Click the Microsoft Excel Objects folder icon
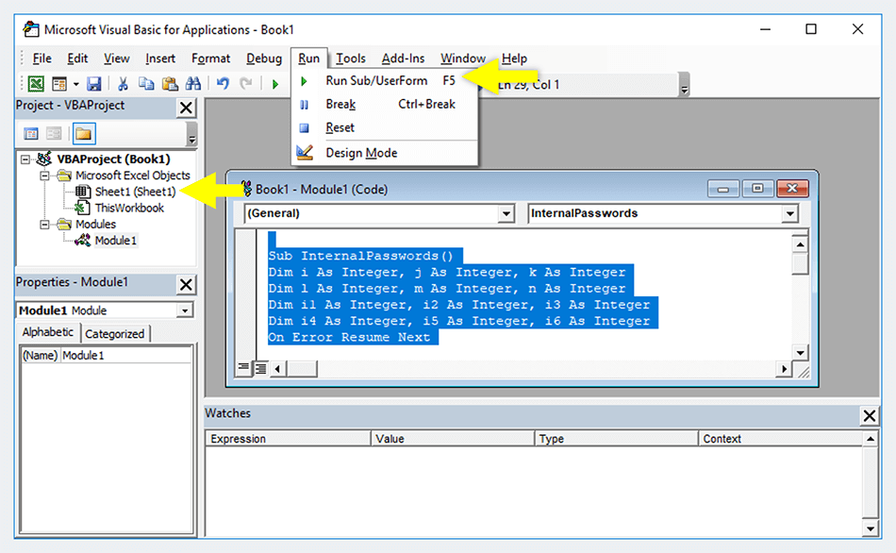This screenshot has height=553, width=896. [64, 176]
